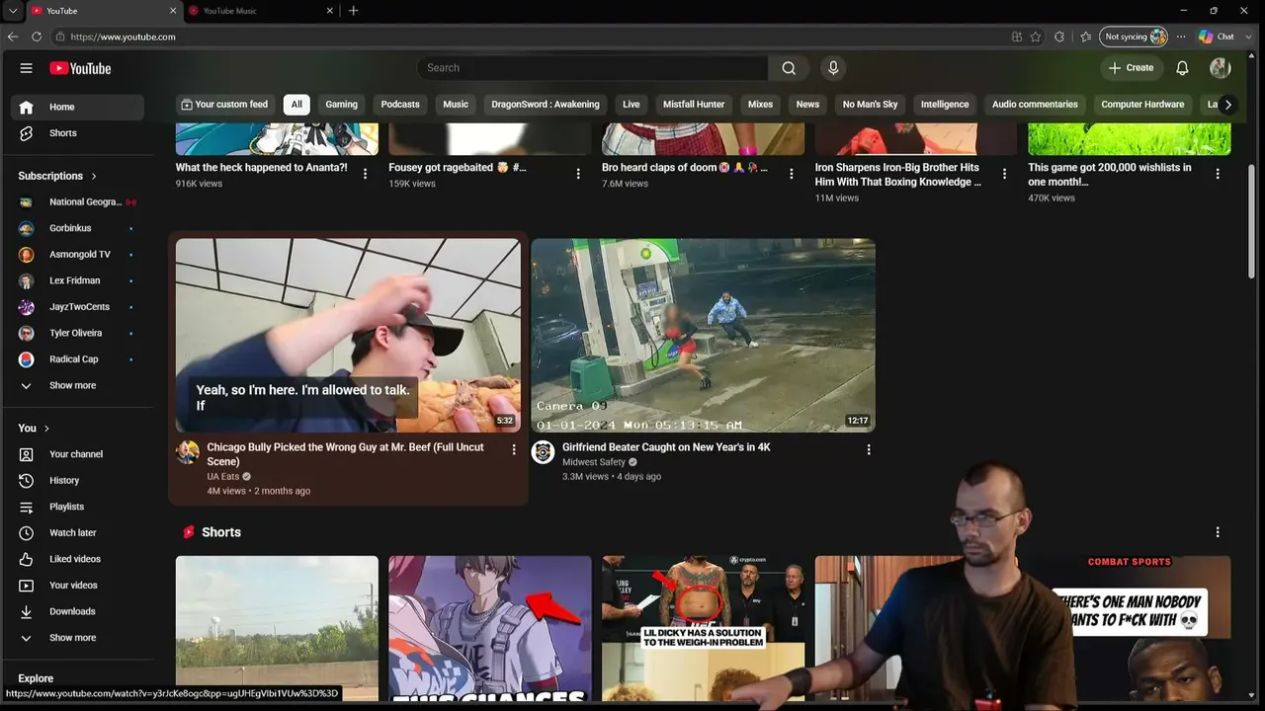View site information lock icon
The width and height of the screenshot is (1265, 711).
[60, 37]
